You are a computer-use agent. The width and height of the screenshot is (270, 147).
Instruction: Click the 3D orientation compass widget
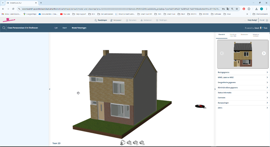pos(200,106)
